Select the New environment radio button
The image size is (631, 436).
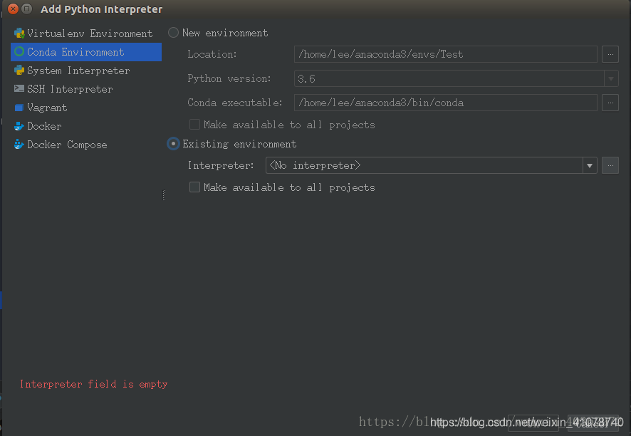172,33
